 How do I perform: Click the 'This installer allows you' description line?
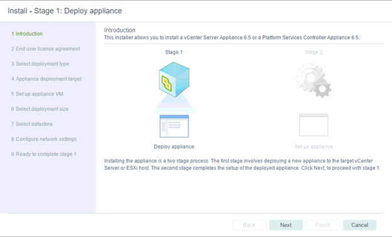coord(232,38)
